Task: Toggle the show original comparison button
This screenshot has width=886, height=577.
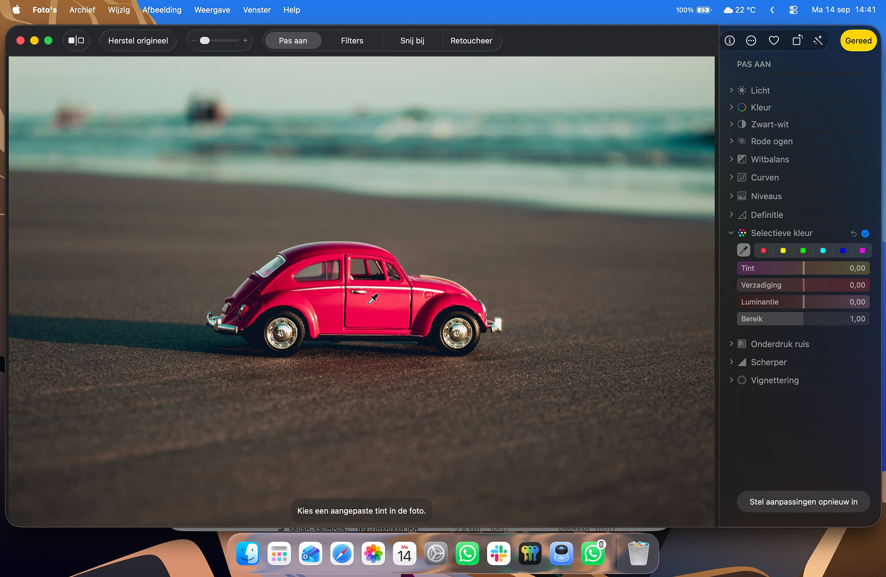Action: coord(76,41)
